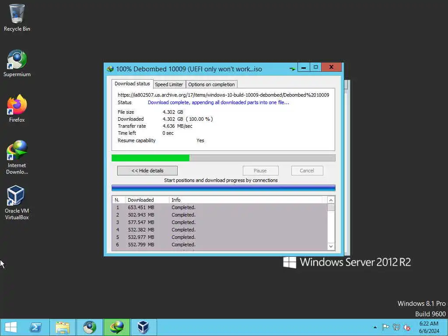Click the Resume capability value Yes
The width and height of the screenshot is (448, 336).
tap(200, 140)
